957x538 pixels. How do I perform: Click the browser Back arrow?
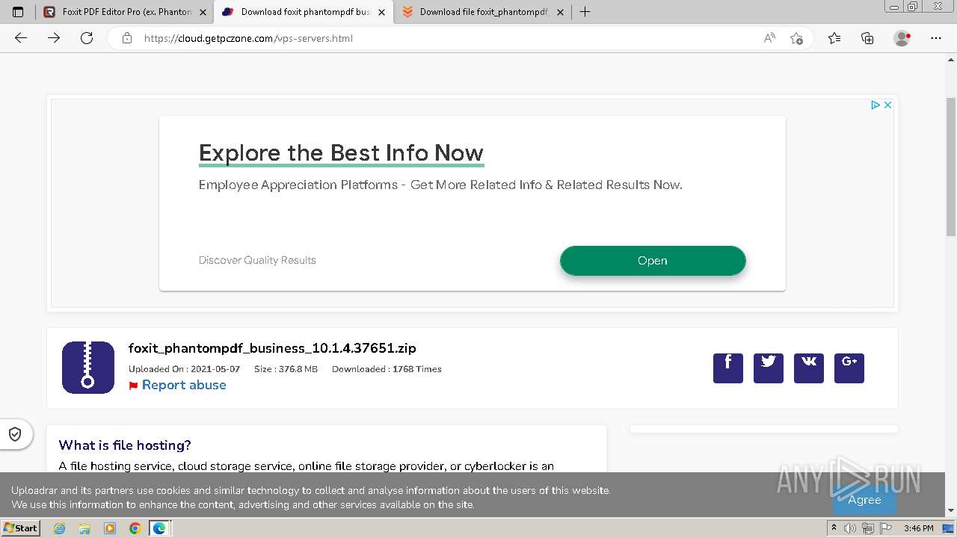pos(21,38)
